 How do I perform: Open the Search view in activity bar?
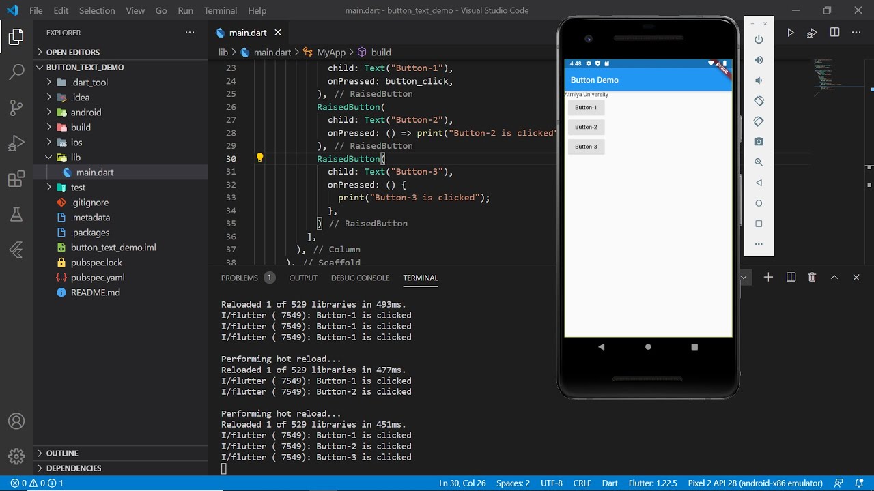pos(16,72)
